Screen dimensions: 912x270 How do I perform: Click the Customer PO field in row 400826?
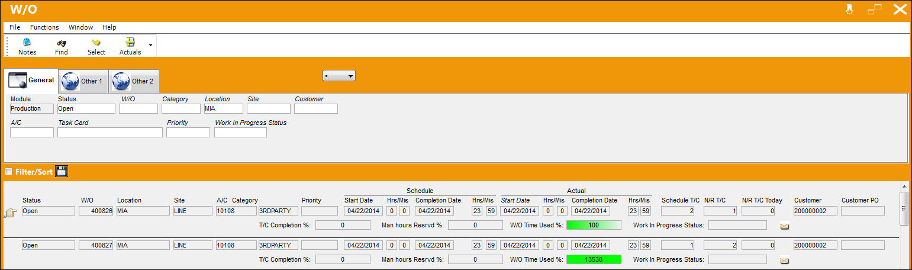[x=862, y=211]
